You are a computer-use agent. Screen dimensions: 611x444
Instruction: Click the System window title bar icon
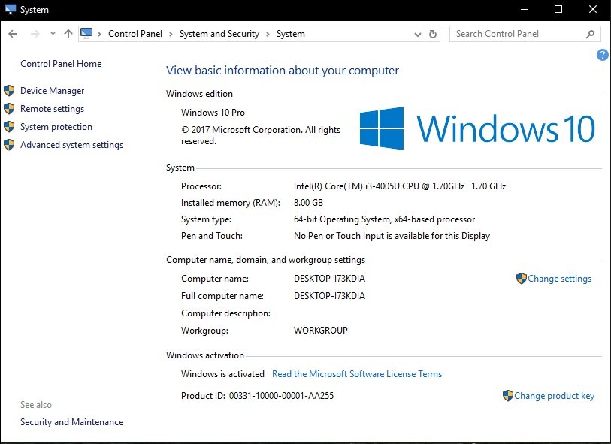pos(10,9)
